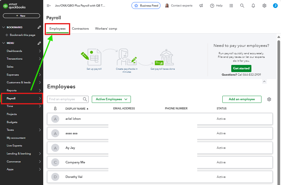The image size is (281, 185).
Task: Click Bookmark this page
Action: pyautogui.click(x=23, y=35)
